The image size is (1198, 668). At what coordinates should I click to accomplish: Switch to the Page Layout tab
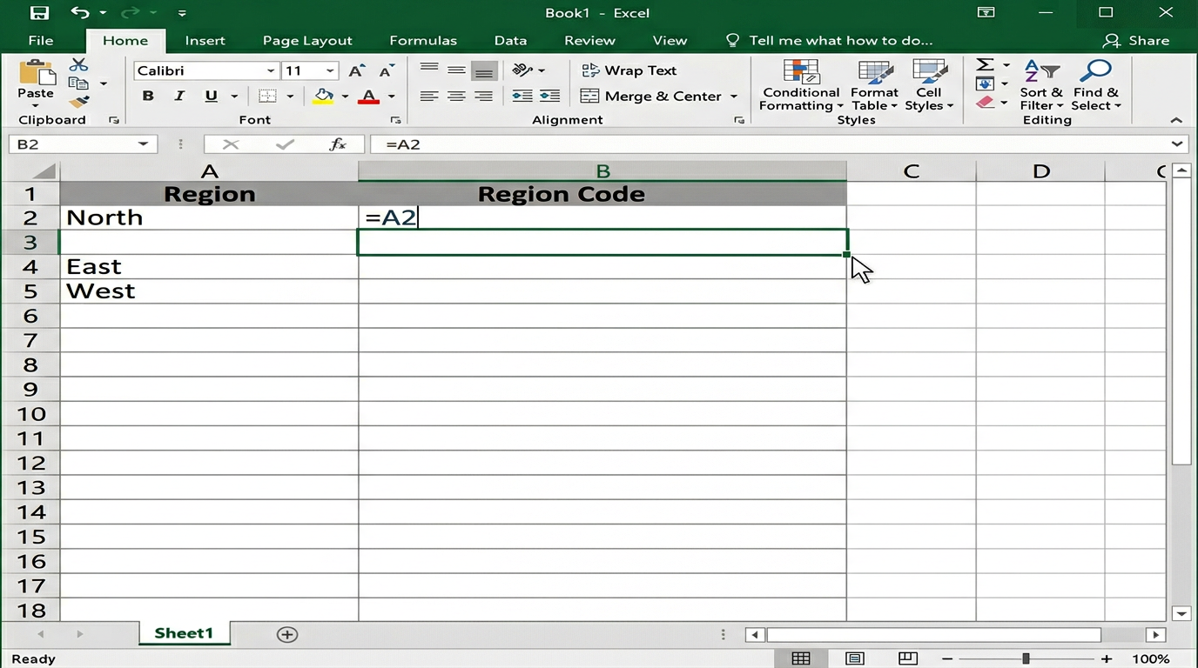[307, 41]
